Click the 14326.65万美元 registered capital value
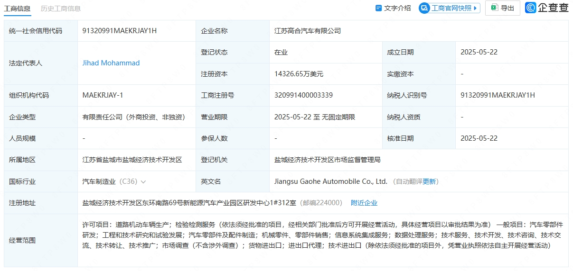Viewport: 573px width, 271px height. tap(299, 74)
